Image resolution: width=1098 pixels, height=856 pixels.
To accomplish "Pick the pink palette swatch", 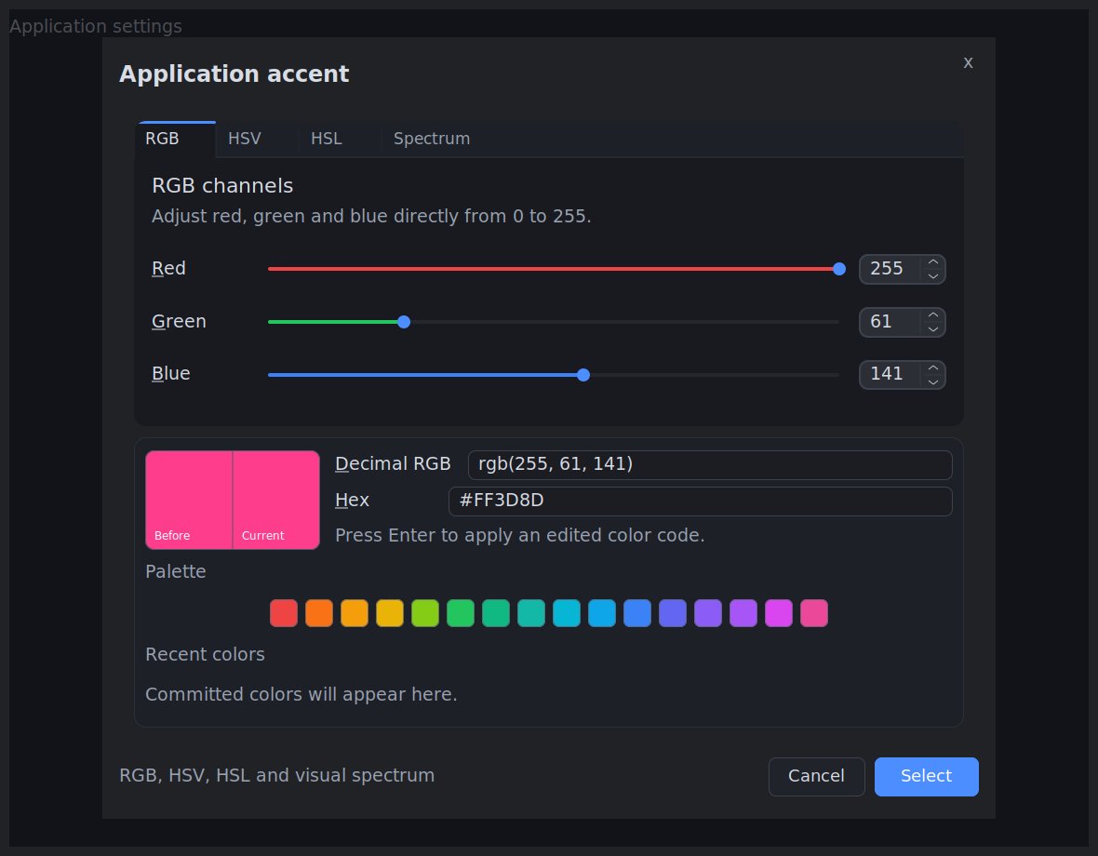I will (814, 613).
